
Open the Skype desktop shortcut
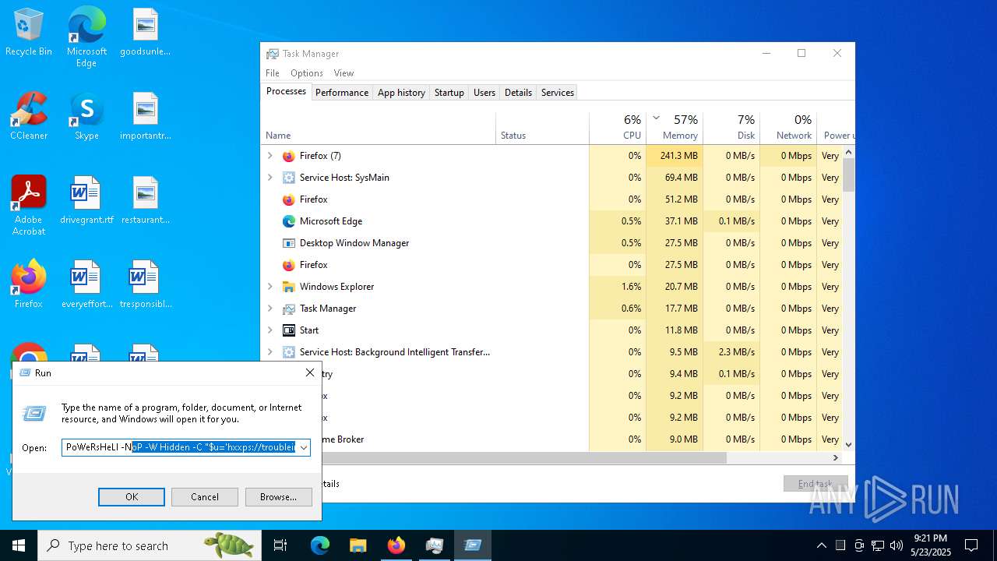(86, 117)
